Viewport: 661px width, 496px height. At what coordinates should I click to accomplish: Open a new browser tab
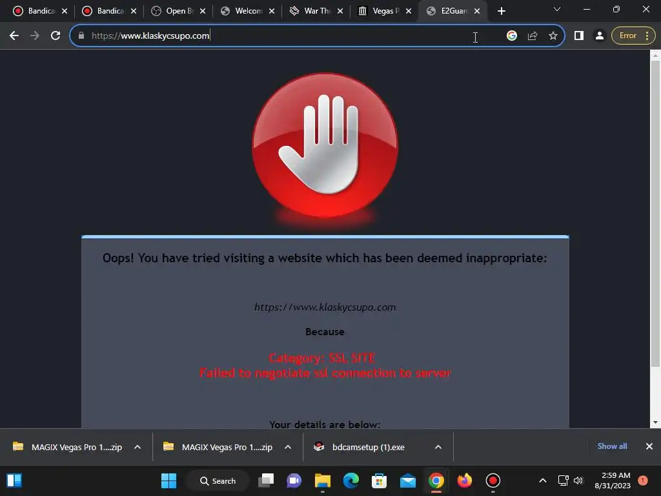pyautogui.click(x=501, y=11)
